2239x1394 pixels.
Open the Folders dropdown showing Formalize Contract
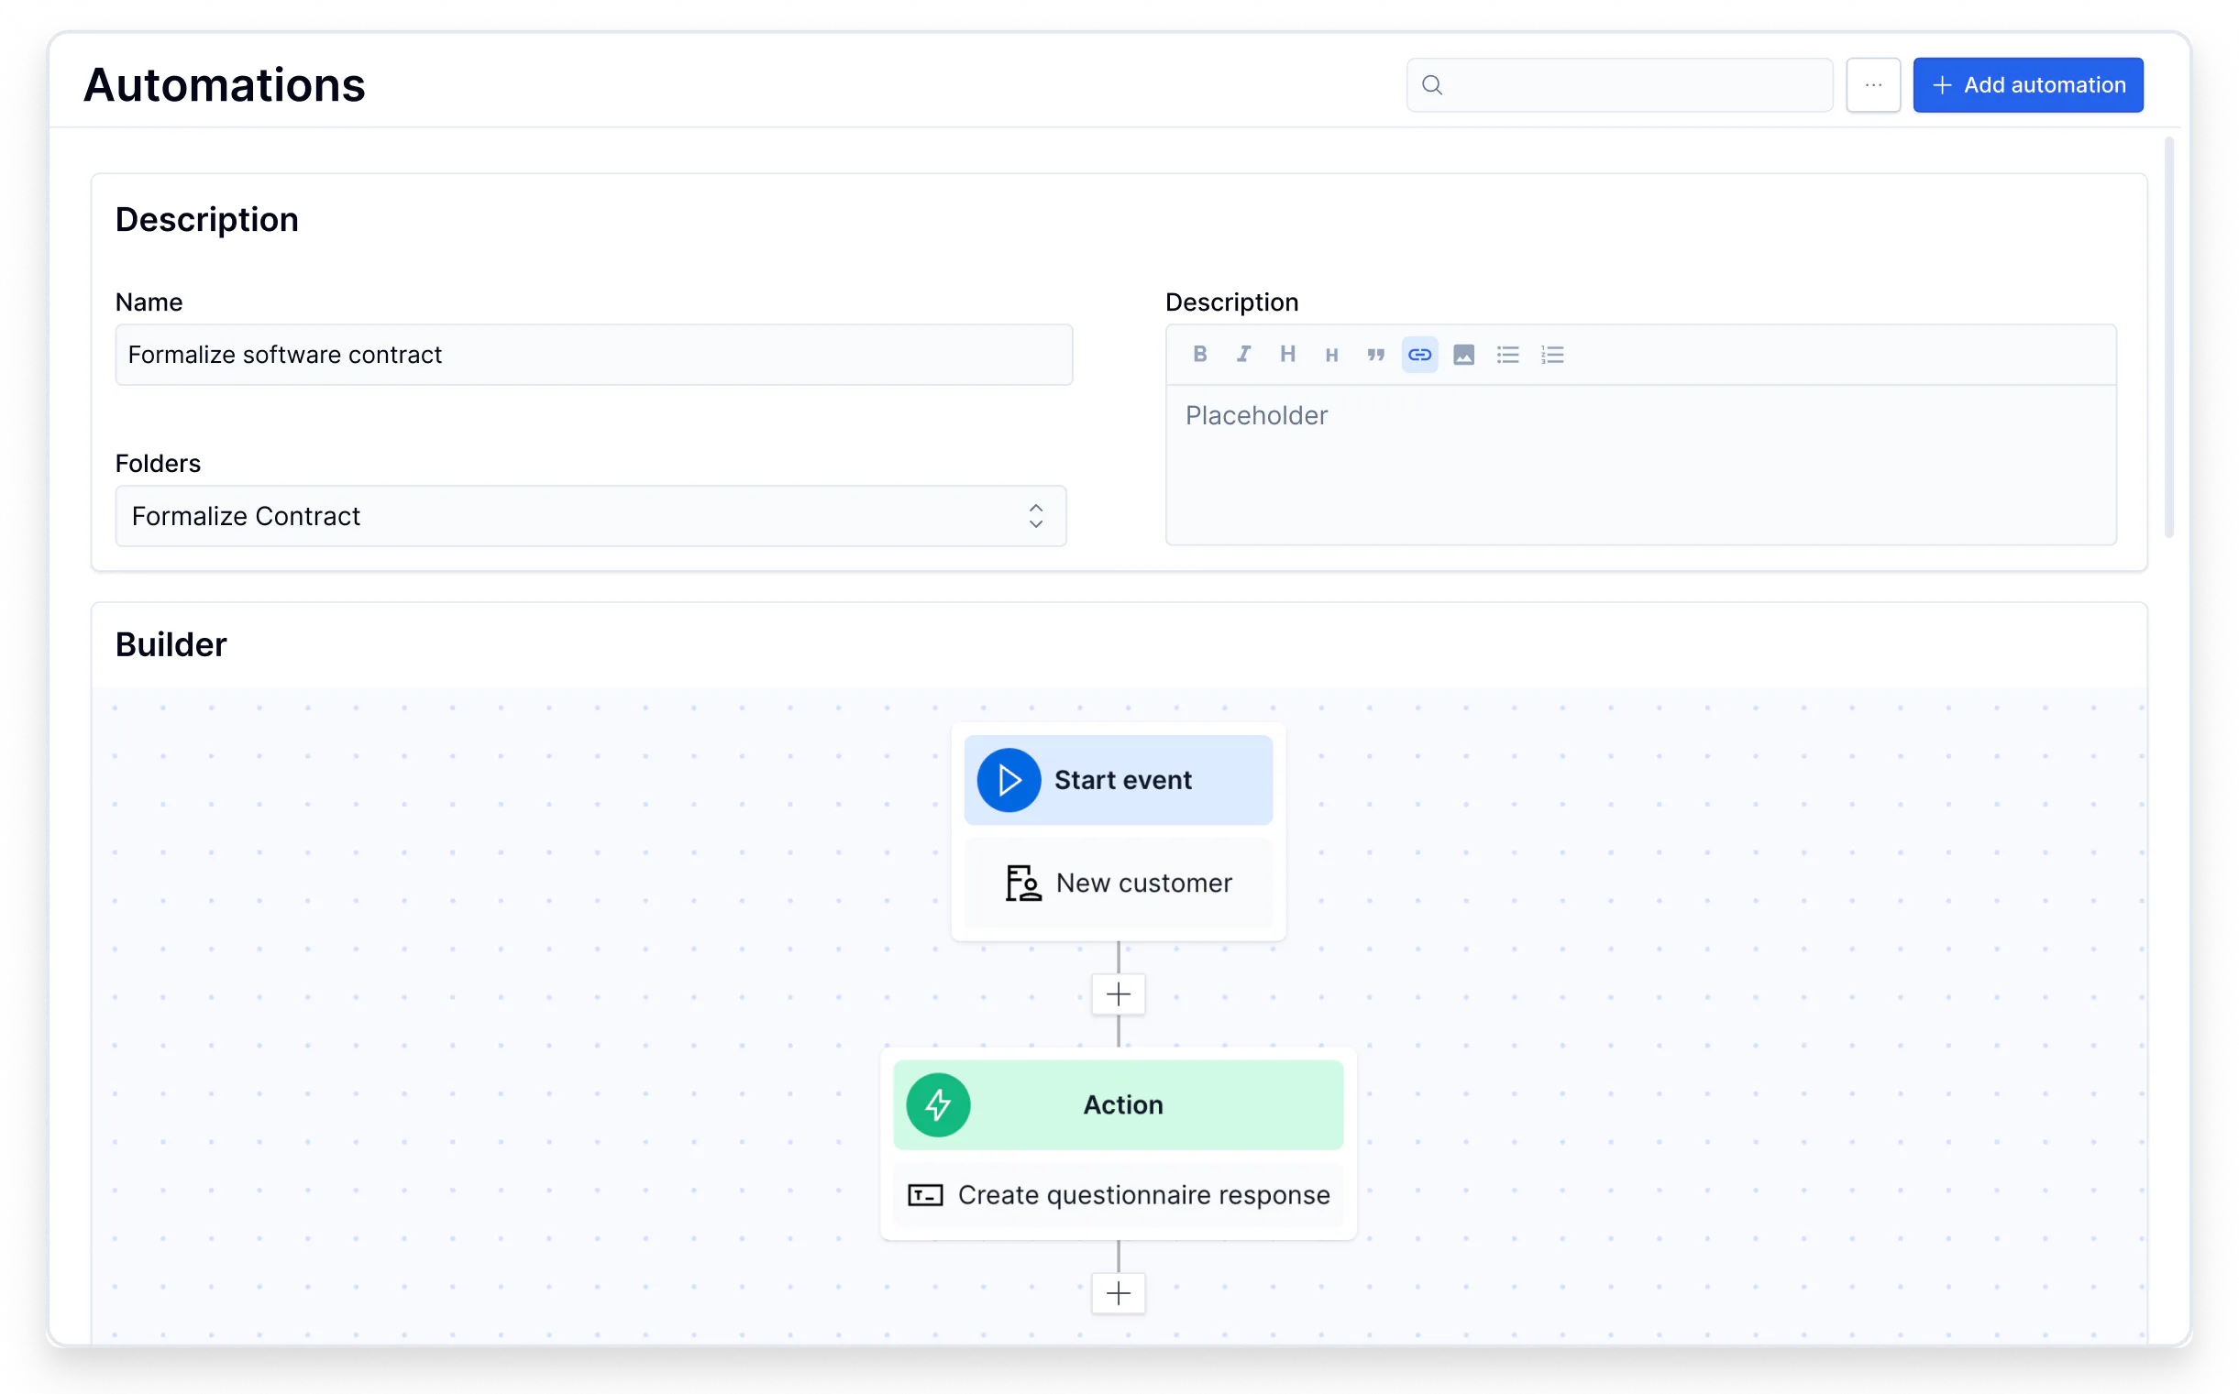(590, 515)
